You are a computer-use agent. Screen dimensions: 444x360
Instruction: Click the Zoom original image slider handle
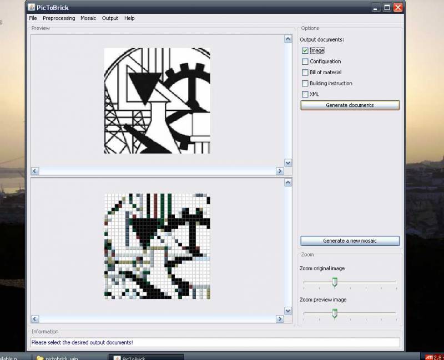point(335,282)
